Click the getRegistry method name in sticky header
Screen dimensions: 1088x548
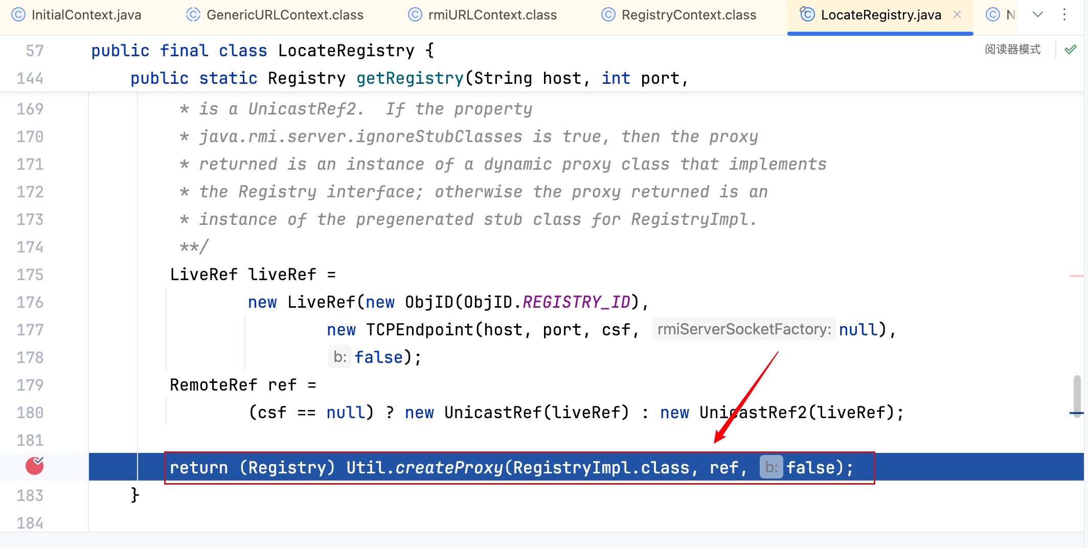410,78
